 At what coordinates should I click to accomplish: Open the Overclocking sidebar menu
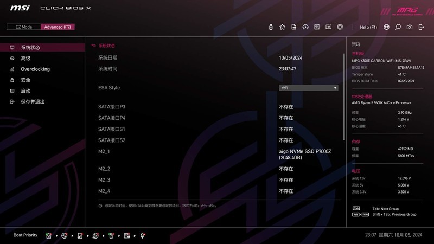[42, 69]
